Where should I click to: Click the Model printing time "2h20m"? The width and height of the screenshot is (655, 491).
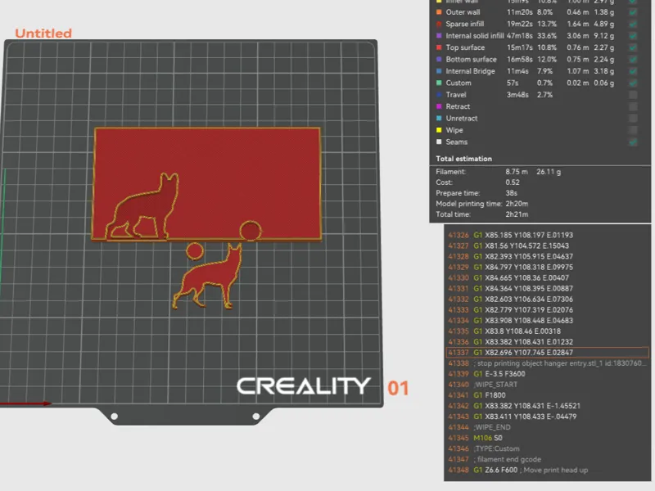(517, 204)
